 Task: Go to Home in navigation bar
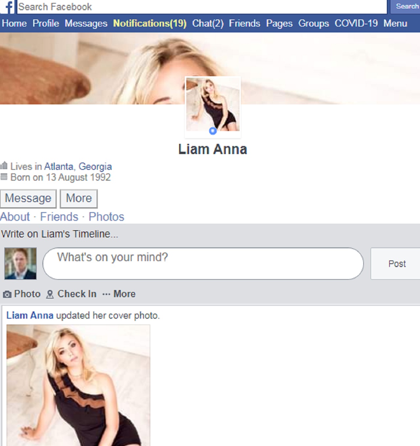tap(14, 23)
